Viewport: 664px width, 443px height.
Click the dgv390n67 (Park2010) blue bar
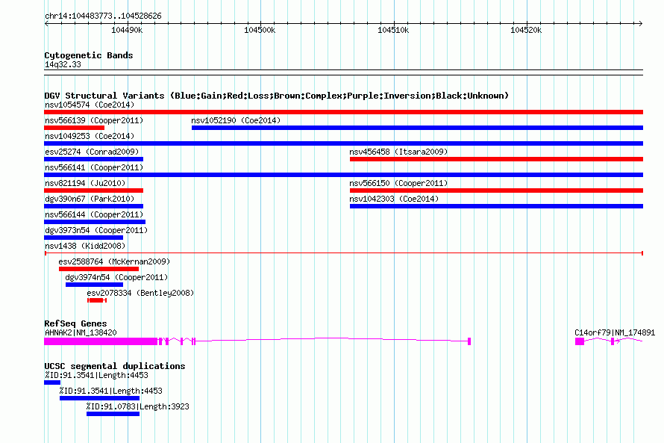tap(93, 206)
